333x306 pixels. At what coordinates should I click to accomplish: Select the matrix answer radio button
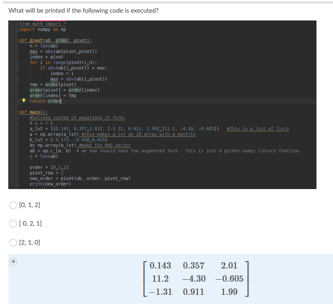pos(13,262)
